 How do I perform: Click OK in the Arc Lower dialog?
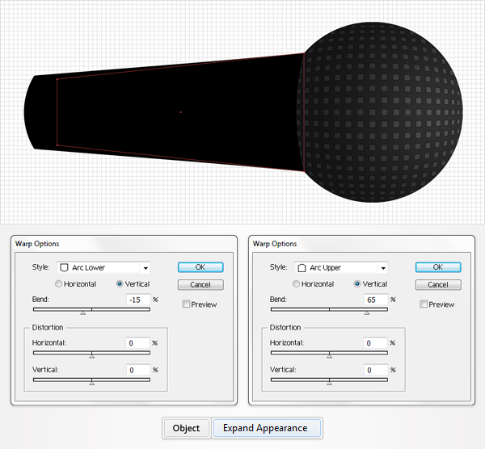tap(200, 267)
